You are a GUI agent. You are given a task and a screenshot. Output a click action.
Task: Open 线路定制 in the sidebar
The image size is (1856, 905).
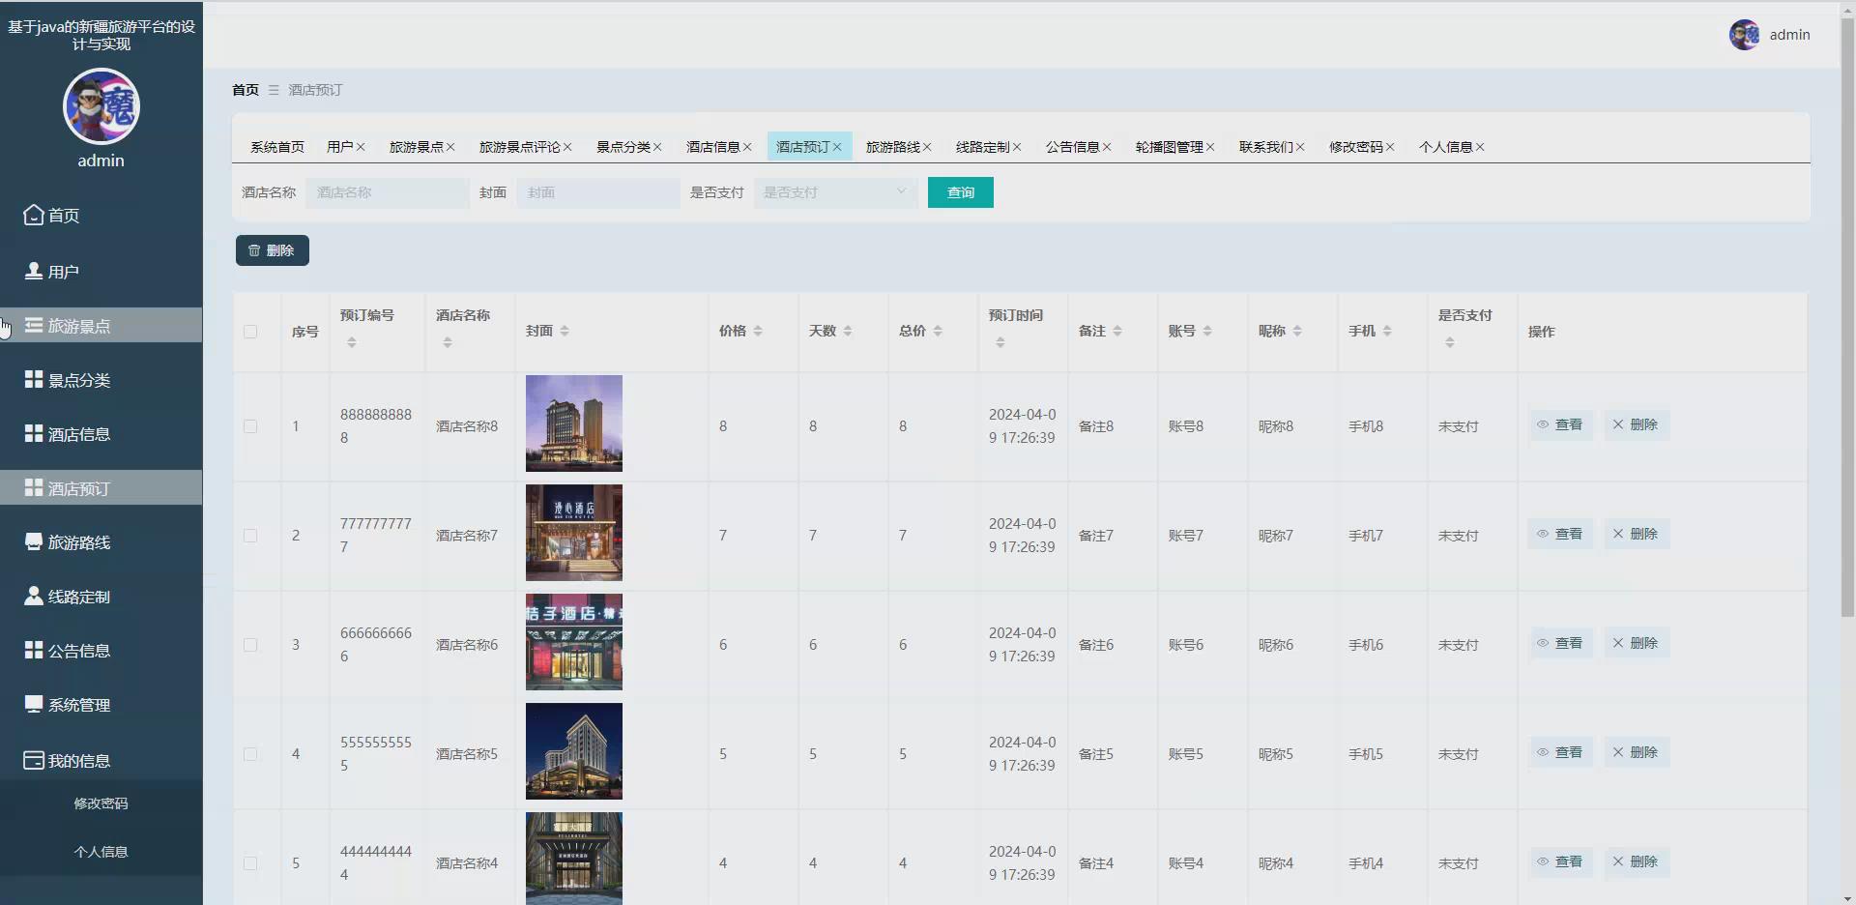point(101,597)
